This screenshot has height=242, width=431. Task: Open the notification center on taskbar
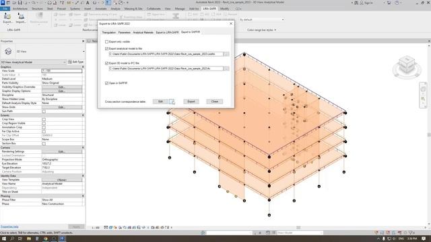pos(424,239)
